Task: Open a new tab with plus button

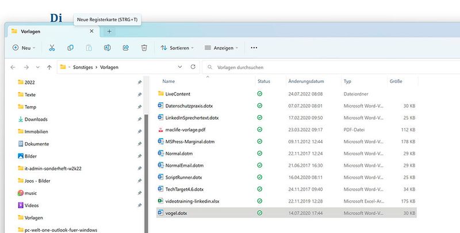Action: pyautogui.click(x=109, y=32)
